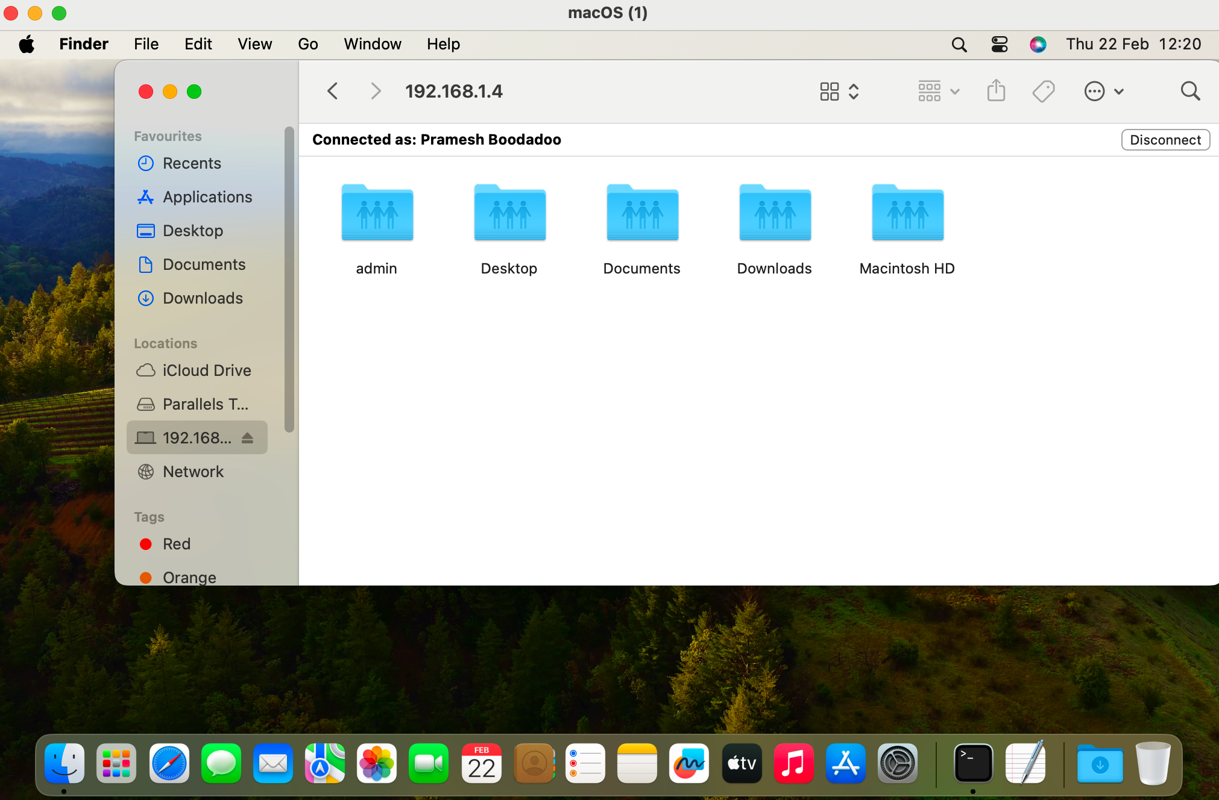This screenshot has height=800, width=1219.
Task: Select iCloud Drive in the sidebar
Action: [x=197, y=370]
